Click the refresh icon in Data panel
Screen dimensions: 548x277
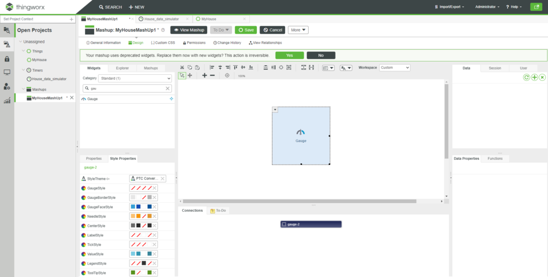coord(527,78)
